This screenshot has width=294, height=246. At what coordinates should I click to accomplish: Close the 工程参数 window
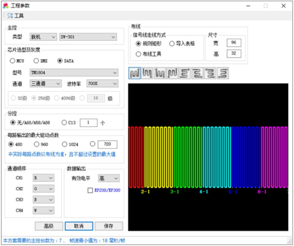pyautogui.click(x=284, y=6)
